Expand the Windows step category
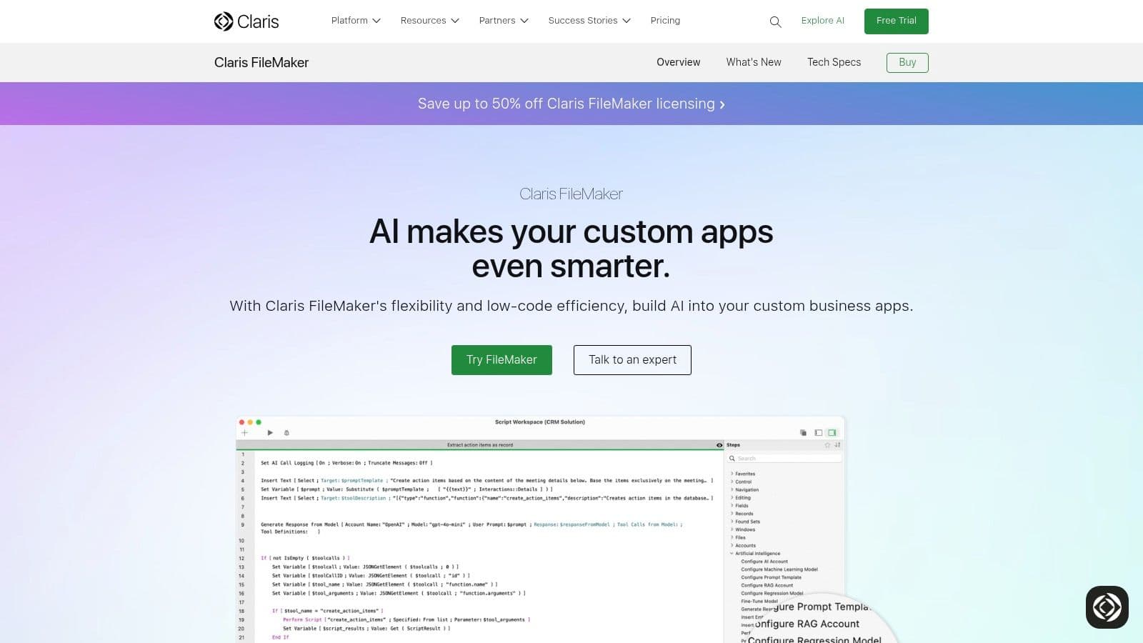Viewport: 1143px width, 643px height. [742, 529]
